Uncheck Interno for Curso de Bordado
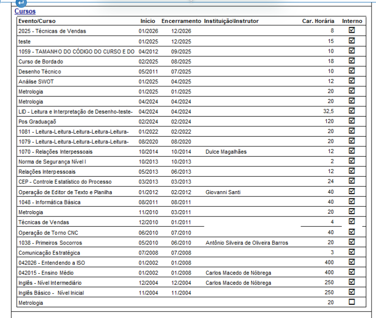The height and width of the screenshot is (318, 376). 352,61
